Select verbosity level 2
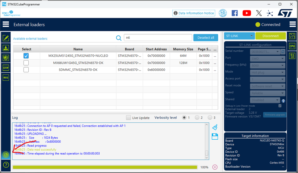The image size is (298, 173). [197, 118]
